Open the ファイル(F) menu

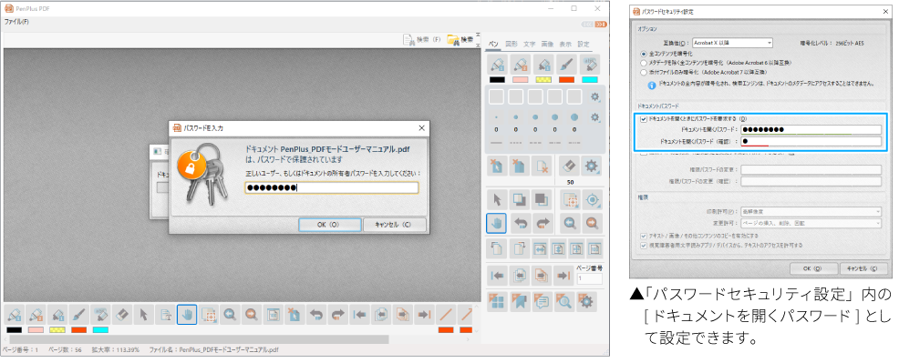click(x=16, y=22)
